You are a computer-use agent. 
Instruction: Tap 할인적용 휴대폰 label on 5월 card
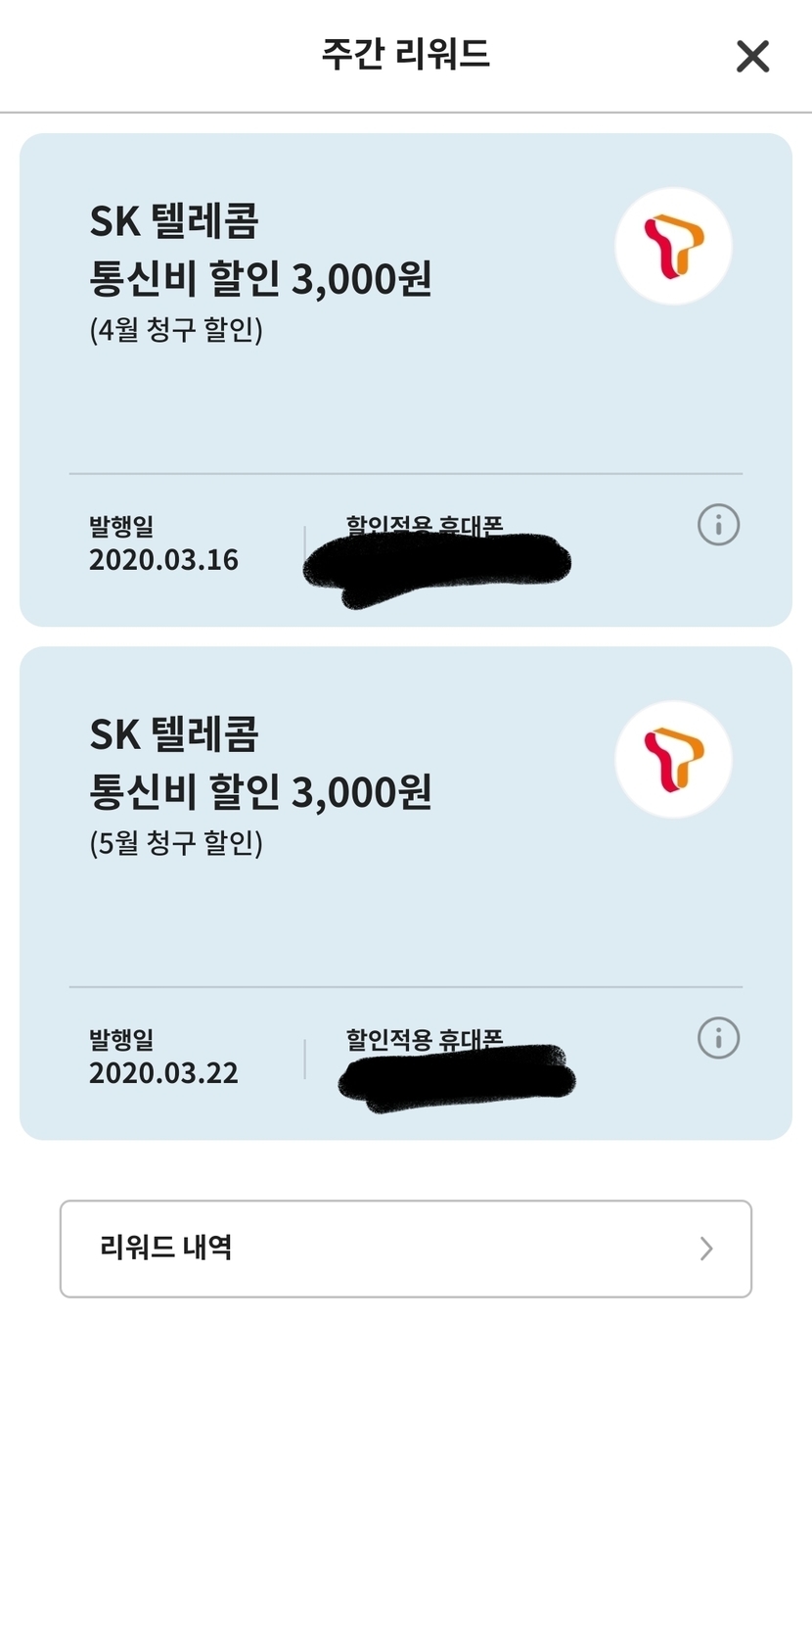pos(424,1039)
